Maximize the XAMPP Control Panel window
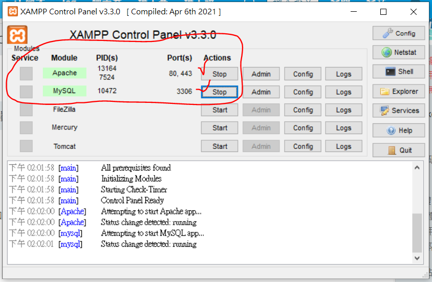The width and height of the screenshot is (432, 282). 383,12
